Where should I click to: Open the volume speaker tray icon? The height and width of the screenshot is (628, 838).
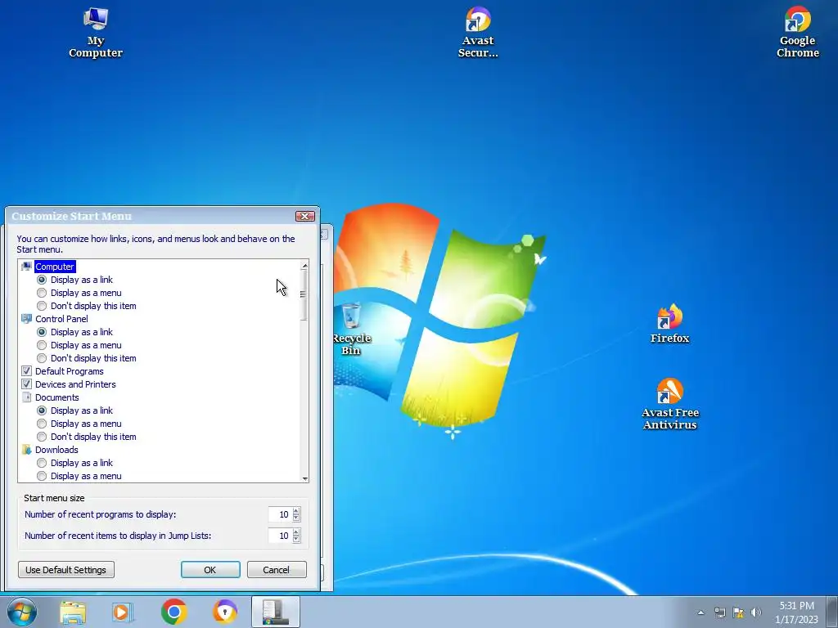755,612
